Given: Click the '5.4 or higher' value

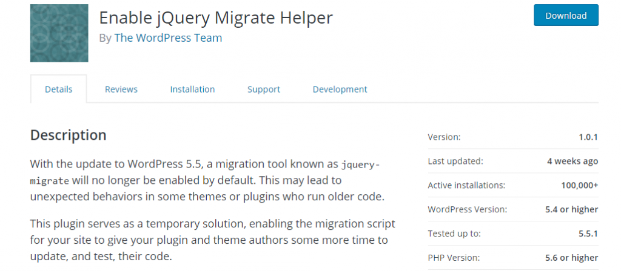Looking at the screenshot, I should [x=571, y=209].
